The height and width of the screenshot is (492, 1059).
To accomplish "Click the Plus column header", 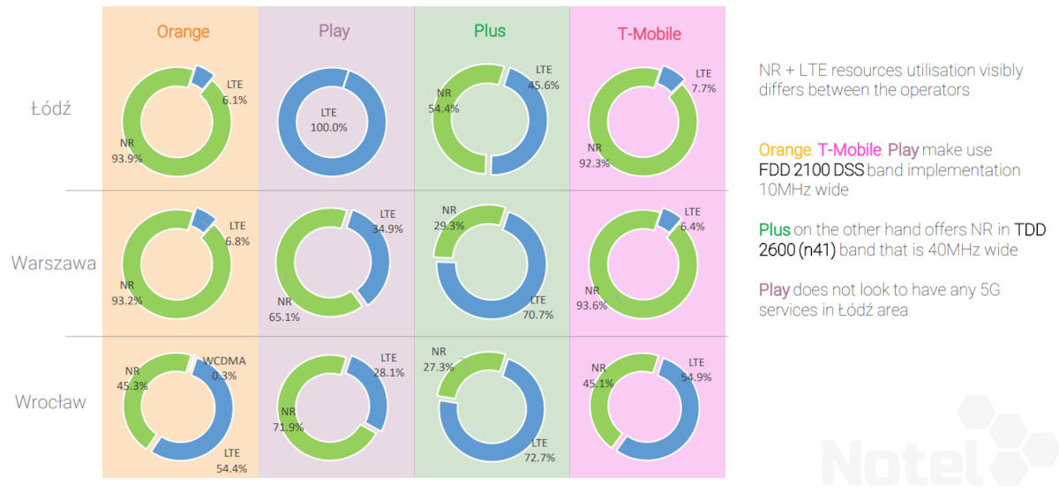I will pyautogui.click(x=489, y=31).
